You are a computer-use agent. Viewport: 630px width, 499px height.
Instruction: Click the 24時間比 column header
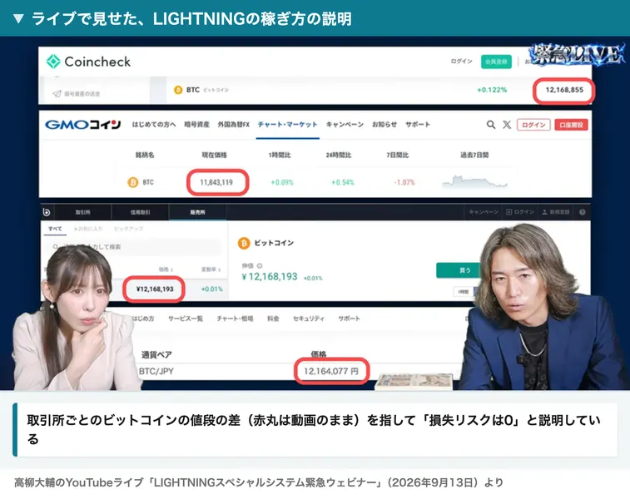click(x=339, y=155)
